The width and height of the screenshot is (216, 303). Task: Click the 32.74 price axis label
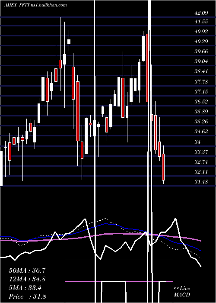click(201, 162)
